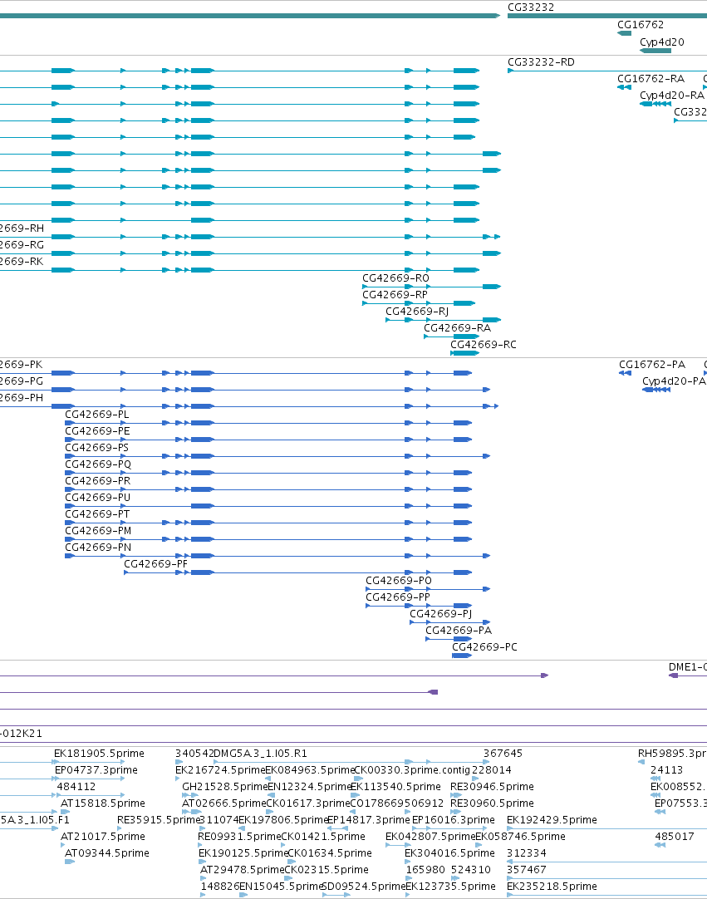Viewport: 707px width, 899px height.
Task: Select protein label CG42669-PN
Action: pos(98,548)
